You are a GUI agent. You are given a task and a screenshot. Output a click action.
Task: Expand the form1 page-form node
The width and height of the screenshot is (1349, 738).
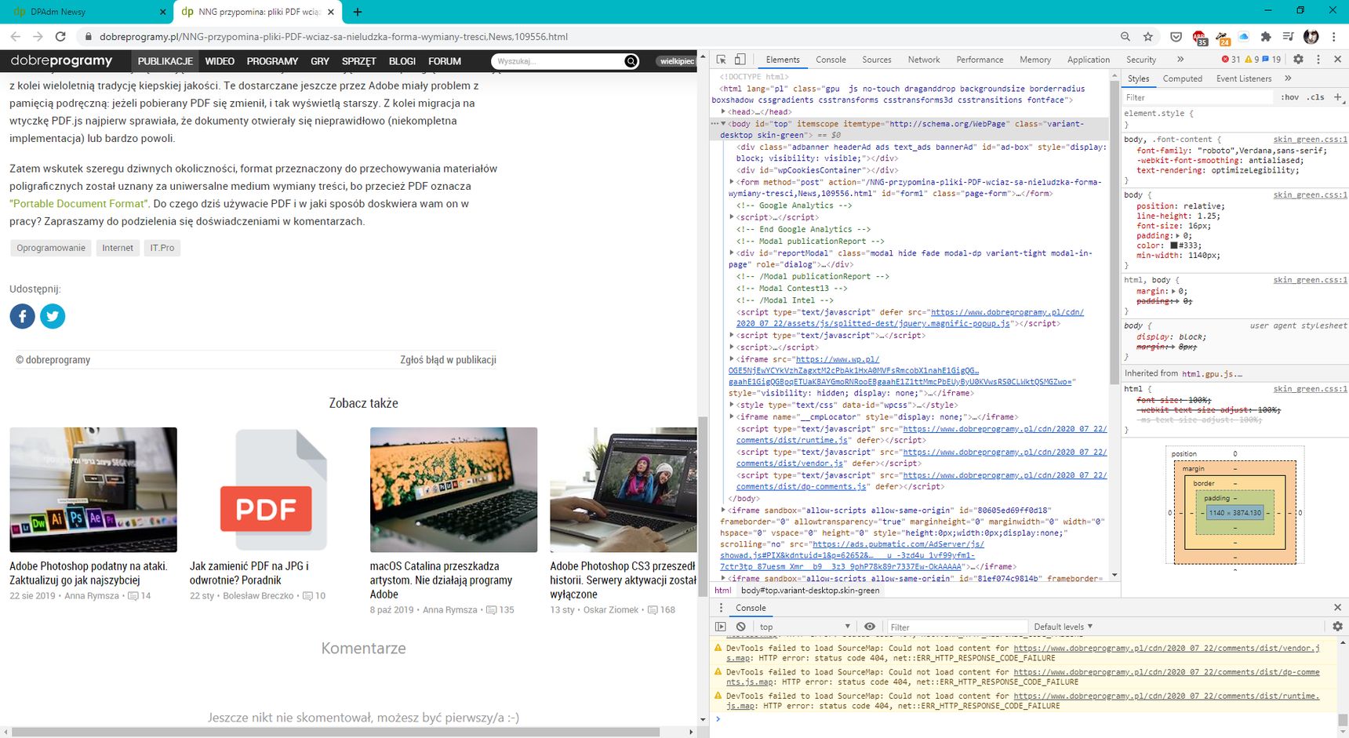[x=732, y=182]
